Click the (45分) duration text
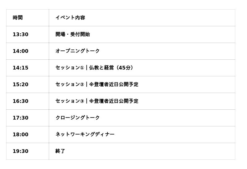Image resolution: width=247 pixels, height=169 pixels. point(125,68)
